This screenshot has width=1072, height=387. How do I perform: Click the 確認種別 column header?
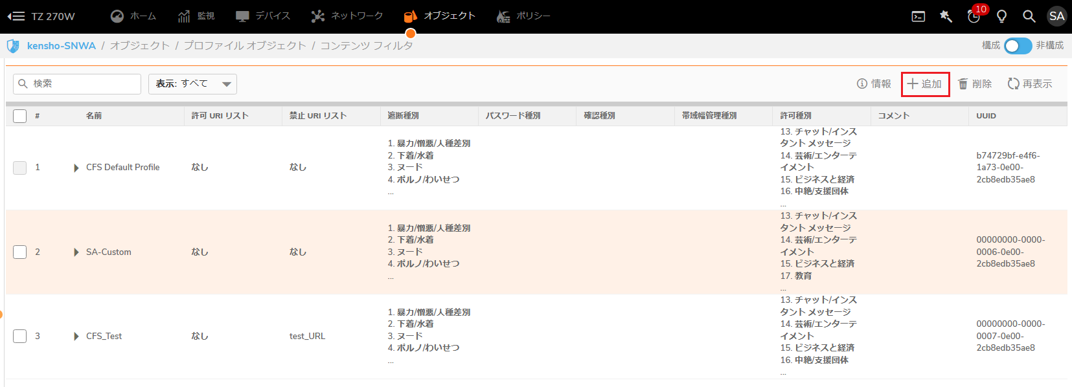599,116
